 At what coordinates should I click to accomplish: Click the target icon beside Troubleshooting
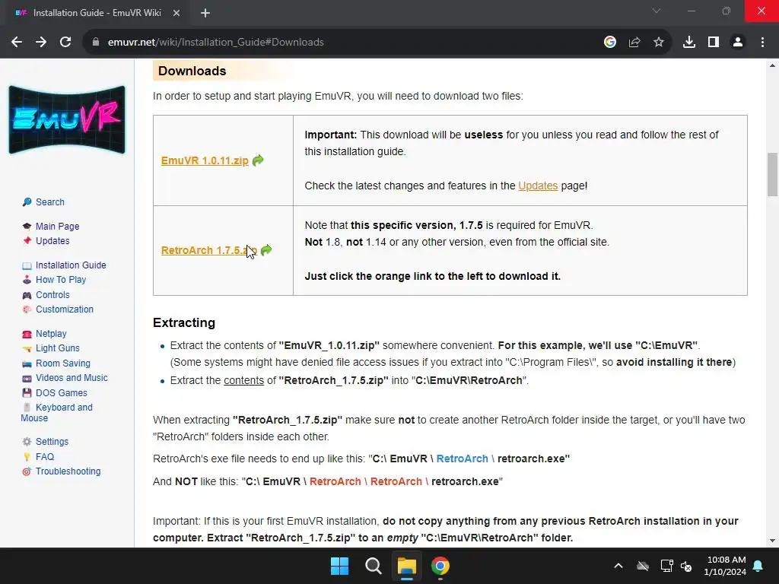(27, 471)
